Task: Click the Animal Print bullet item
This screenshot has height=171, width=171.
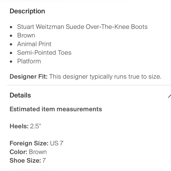Action: point(34,44)
